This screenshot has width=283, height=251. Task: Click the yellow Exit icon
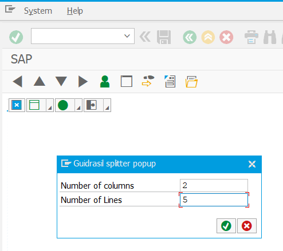[208, 37]
